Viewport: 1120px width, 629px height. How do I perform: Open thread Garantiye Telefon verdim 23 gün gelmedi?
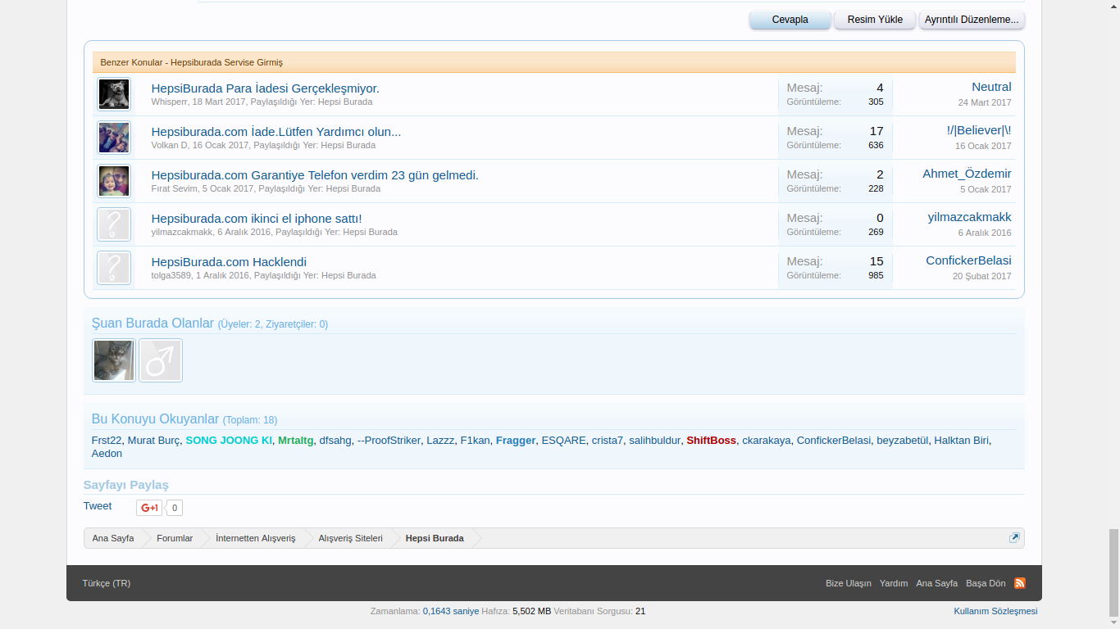(x=315, y=174)
